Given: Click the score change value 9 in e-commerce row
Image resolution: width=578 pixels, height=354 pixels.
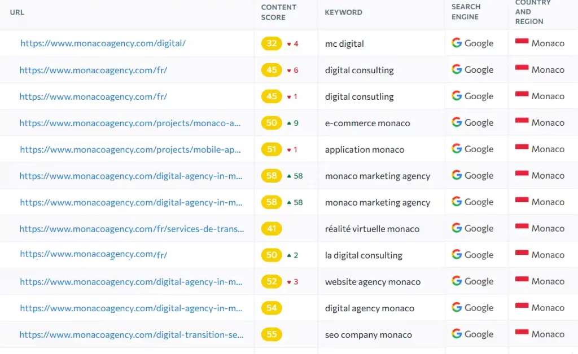Looking at the screenshot, I should (x=296, y=123).
